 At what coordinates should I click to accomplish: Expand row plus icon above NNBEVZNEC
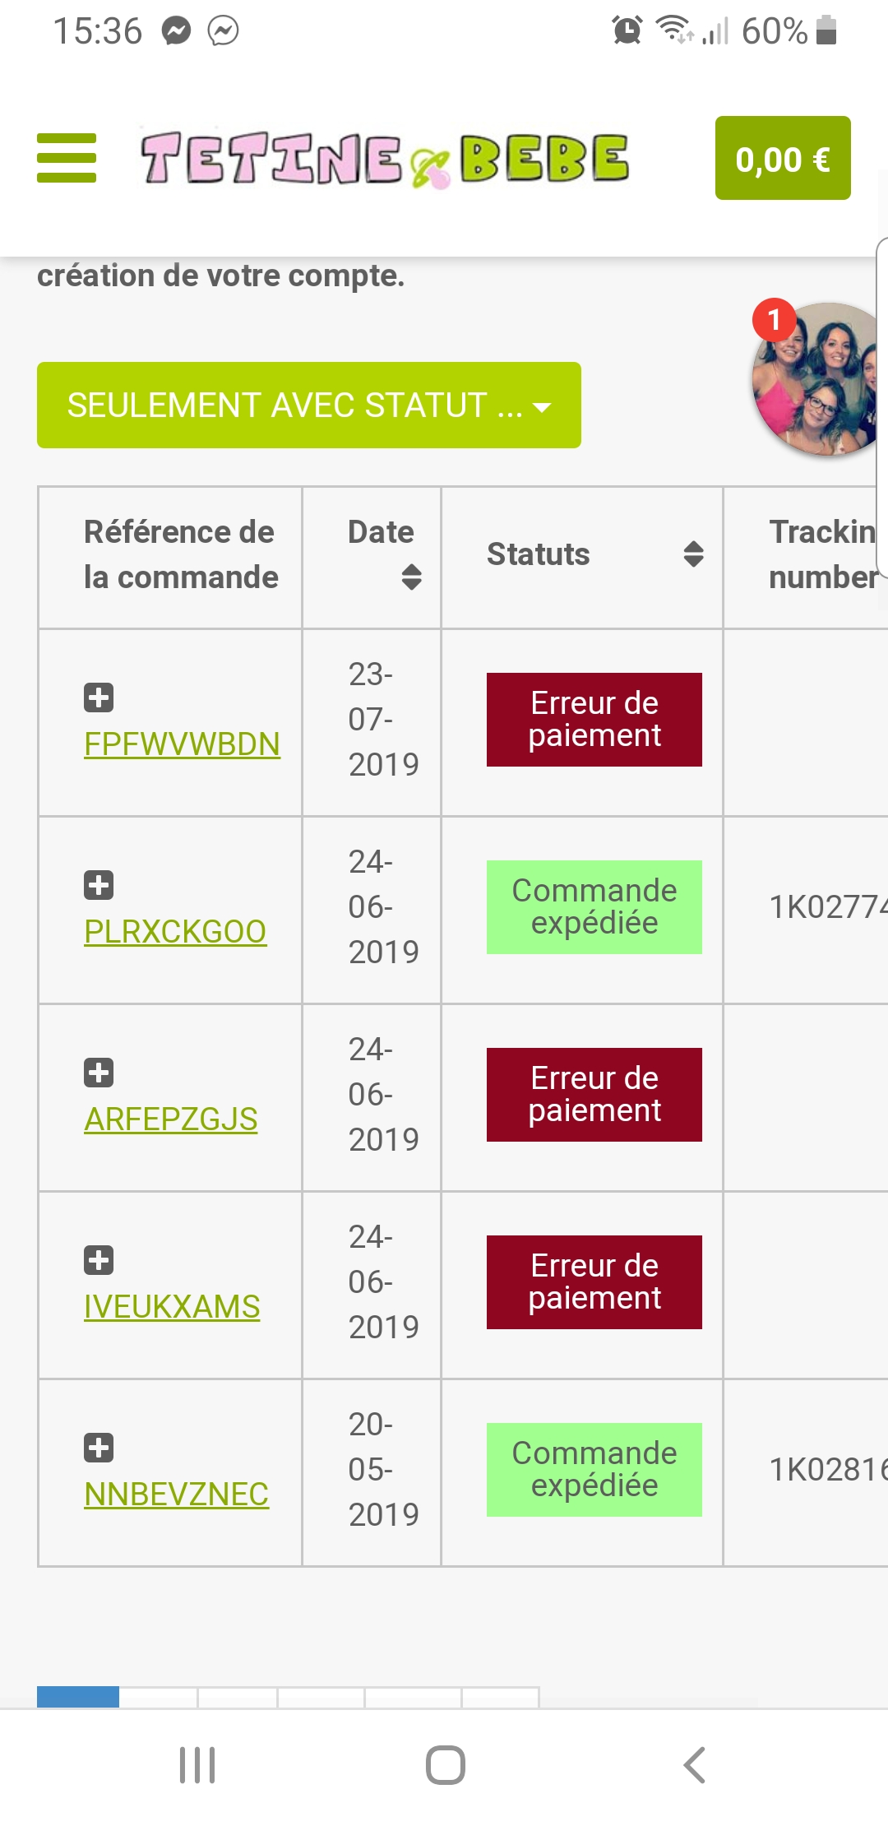tap(99, 1448)
